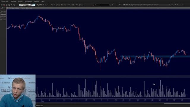Click the red-tinted toolbar icon beside the first icon
The image size is (190, 107).
[x=4, y=5]
